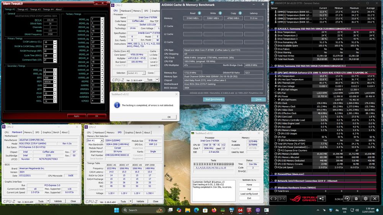This screenshot has width=383, height=215.
Task: Click info icon next to Write in AIDA64
Action: pos(220,13)
